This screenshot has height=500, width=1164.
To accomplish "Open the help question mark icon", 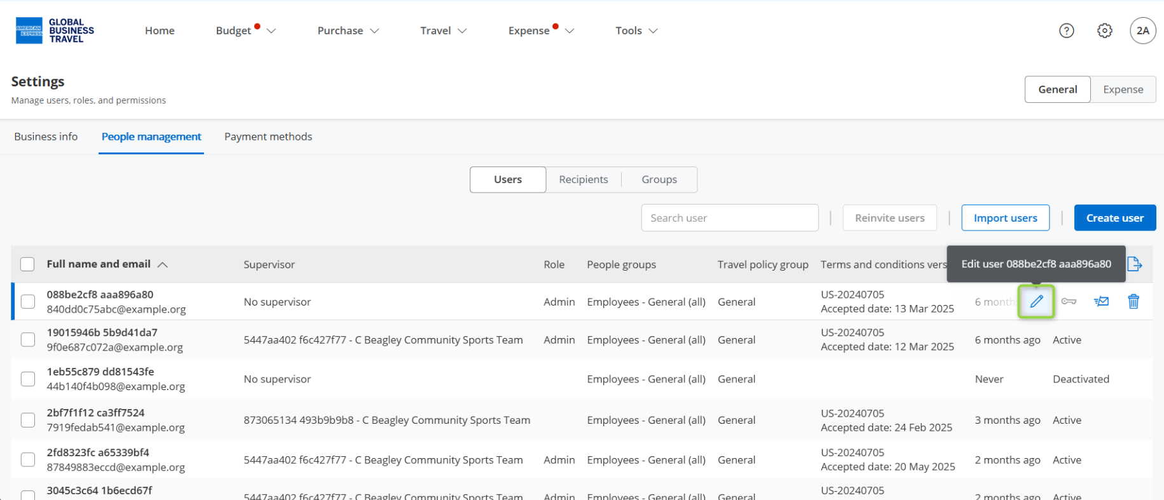I will (1066, 30).
